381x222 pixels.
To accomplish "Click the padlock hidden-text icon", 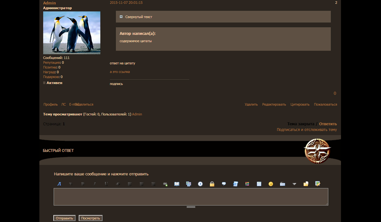I will [212, 184].
